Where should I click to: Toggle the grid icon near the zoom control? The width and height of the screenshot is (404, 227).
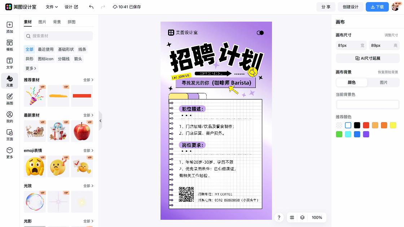[x=292, y=218]
